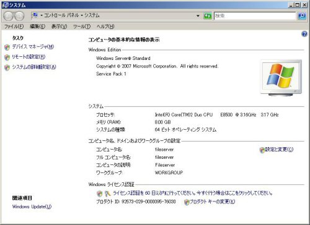The width and height of the screenshot is (310, 225).
Task: Click the コンピュータの基本的な情報の表示 heading
Action: (124, 40)
